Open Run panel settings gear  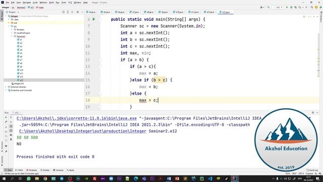(313, 113)
